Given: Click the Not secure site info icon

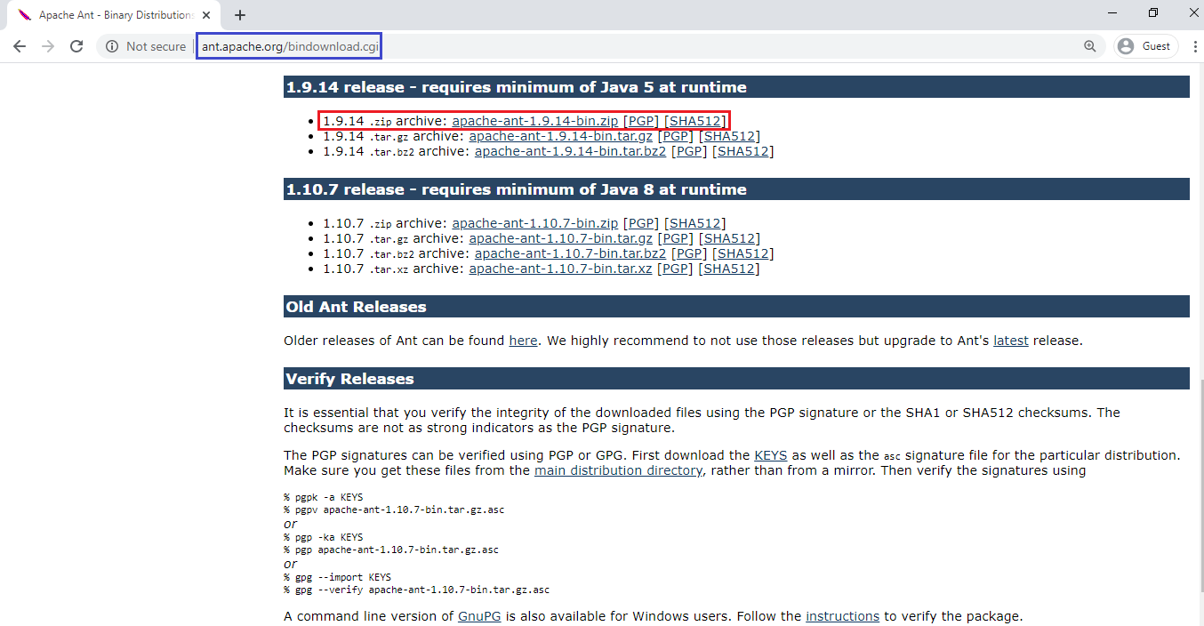Looking at the screenshot, I should tap(112, 46).
